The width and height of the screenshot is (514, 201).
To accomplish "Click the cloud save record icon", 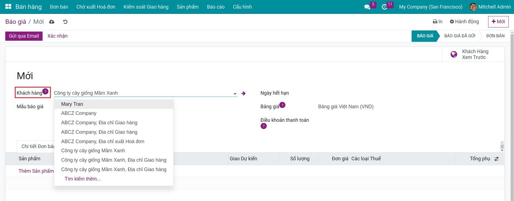I will 52,22.
